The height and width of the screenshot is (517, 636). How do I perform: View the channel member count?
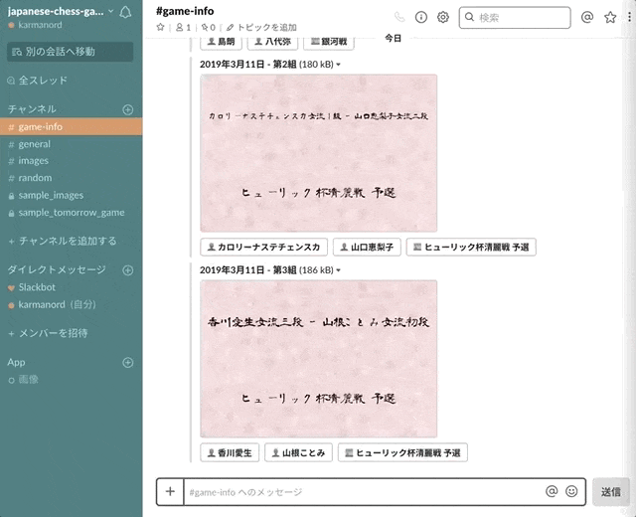[183, 27]
